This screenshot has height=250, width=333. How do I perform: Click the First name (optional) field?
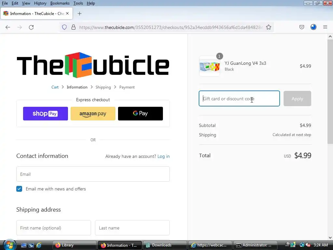pyautogui.click(x=54, y=228)
